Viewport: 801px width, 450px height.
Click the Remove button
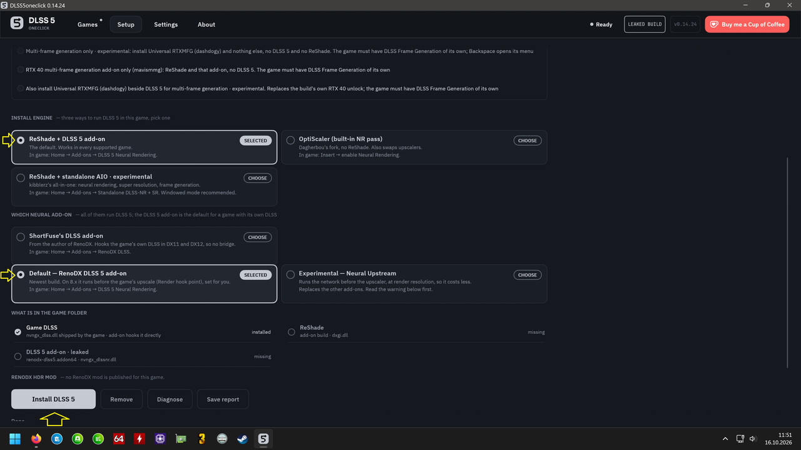pyautogui.click(x=121, y=399)
